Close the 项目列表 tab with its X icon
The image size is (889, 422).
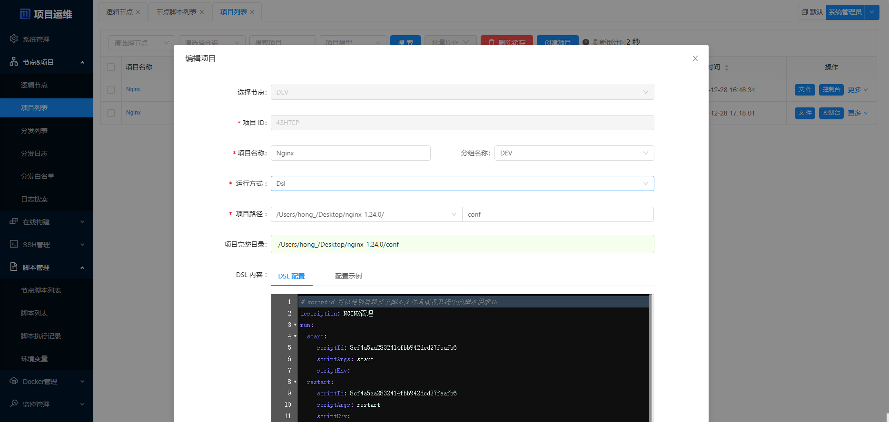click(x=252, y=12)
